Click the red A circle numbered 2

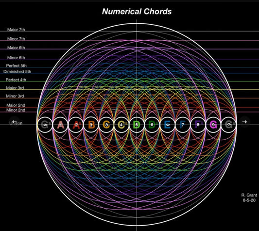tap(76, 125)
